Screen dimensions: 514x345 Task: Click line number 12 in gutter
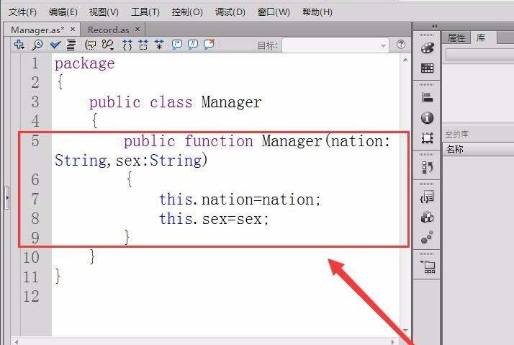(x=32, y=297)
